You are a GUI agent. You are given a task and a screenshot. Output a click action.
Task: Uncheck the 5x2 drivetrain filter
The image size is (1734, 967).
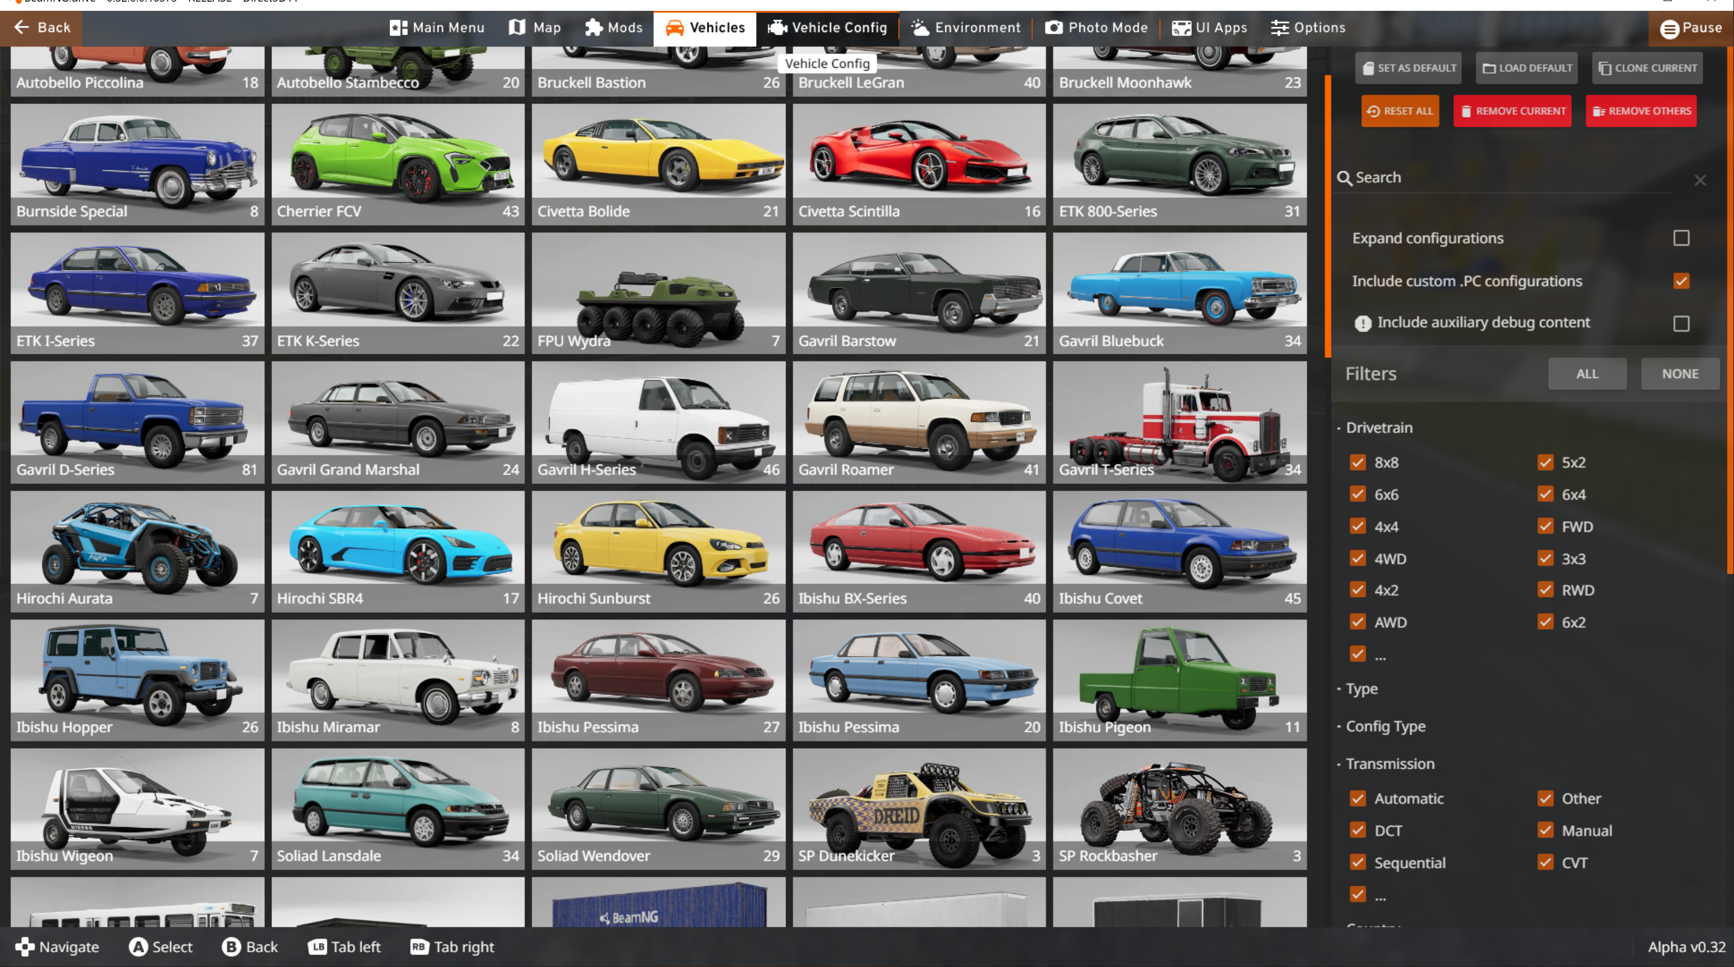click(x=1545, y=463)
